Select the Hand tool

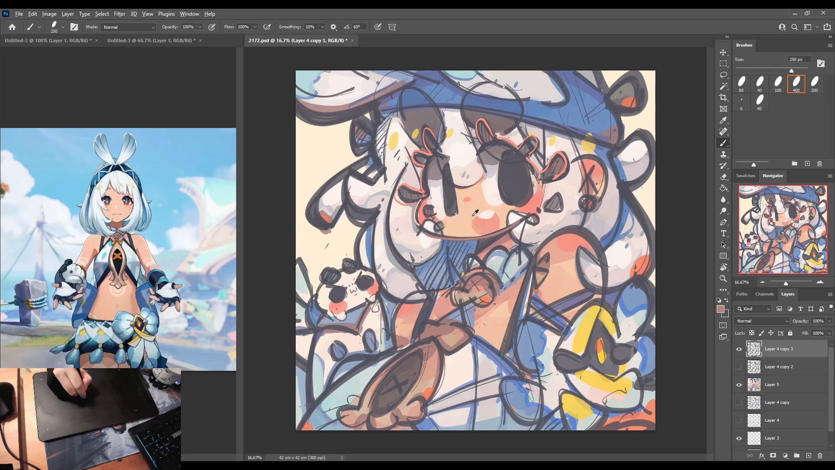tap(723, 267)
